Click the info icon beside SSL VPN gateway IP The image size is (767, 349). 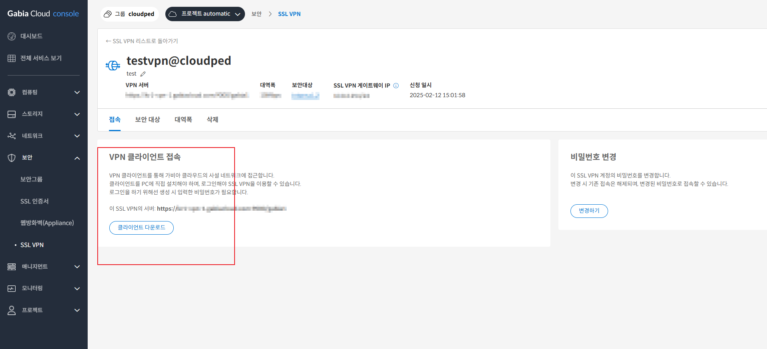point(396,86)
